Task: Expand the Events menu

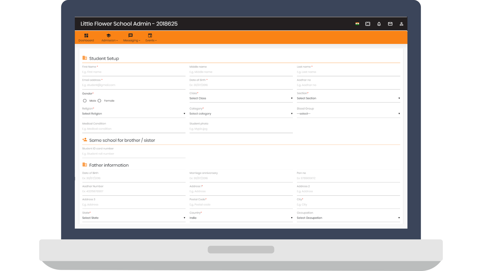Action: (x=151, y=37)
